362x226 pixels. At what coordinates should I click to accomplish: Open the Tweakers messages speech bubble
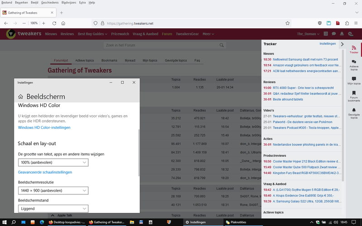click(x=334, y=34)
